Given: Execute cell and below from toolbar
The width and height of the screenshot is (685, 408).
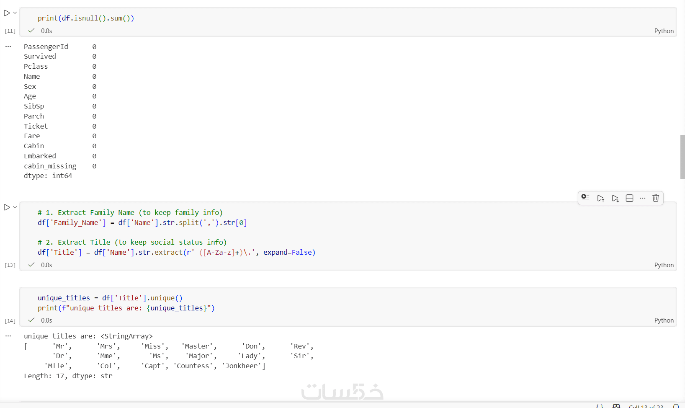Looking at the screenshot, I should point(615,198).
